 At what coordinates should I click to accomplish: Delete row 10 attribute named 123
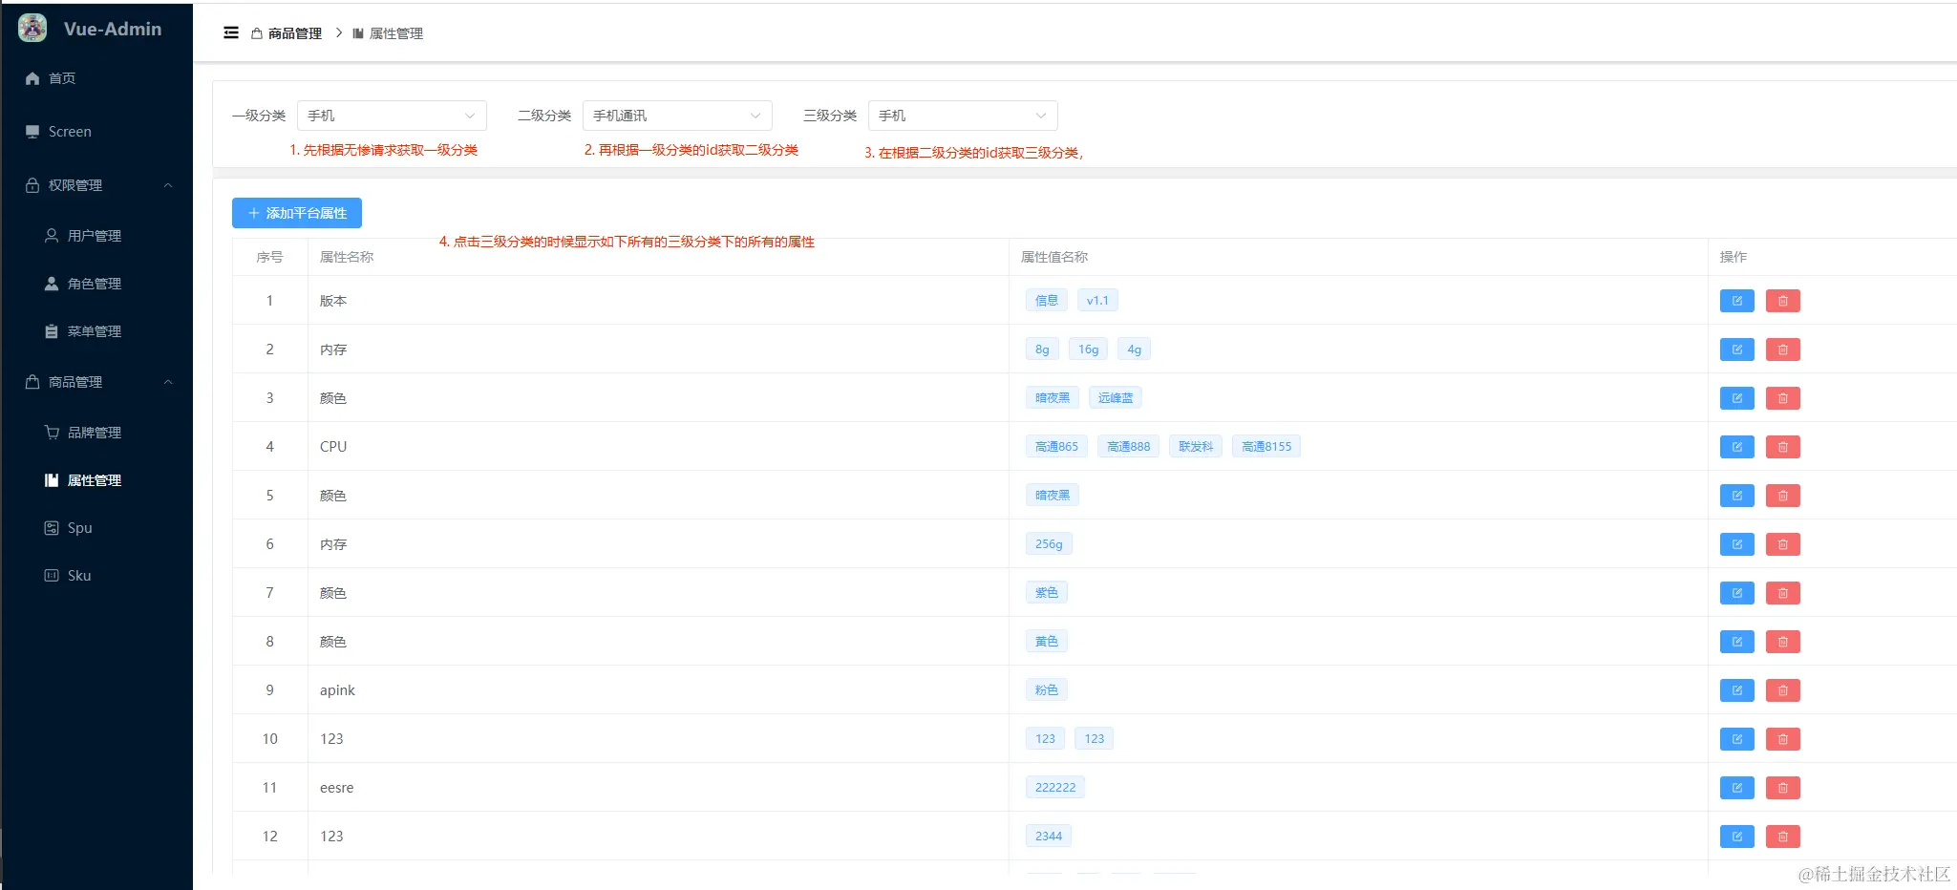(x=1782, y=739)
